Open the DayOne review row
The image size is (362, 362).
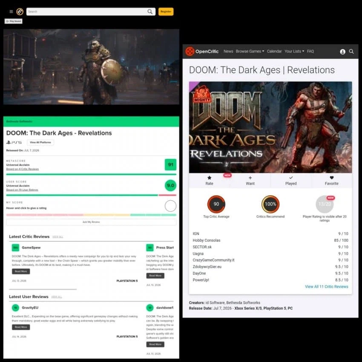pos(270,273)
